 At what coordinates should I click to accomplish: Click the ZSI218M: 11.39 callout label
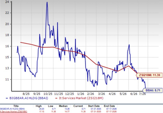click(150, 75)
